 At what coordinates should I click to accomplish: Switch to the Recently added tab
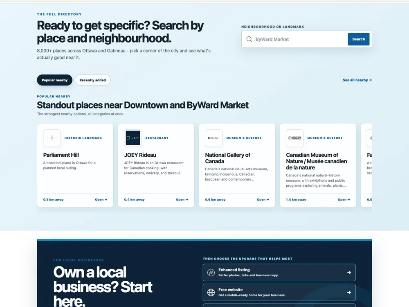92,80
